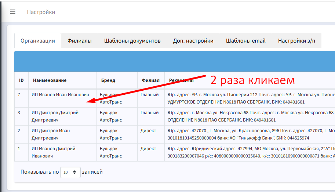Click the ID 7 cell

19,95
